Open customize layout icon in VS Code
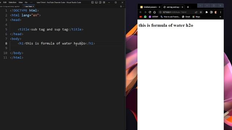Viewport: 232px width, 130px height. point(104,3)
